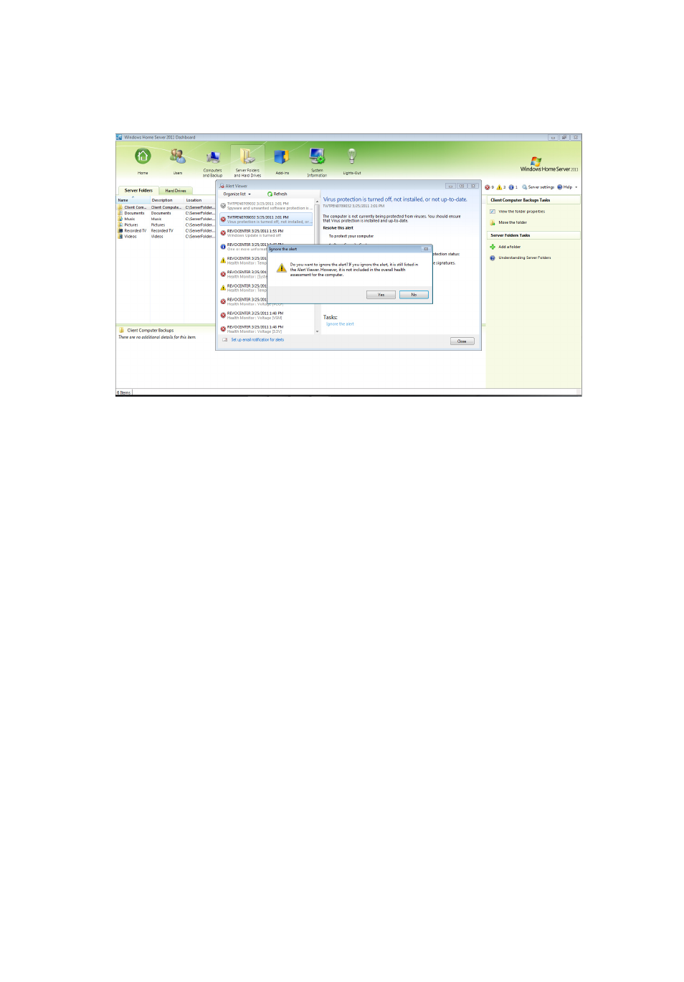Close the Ignore the alert dialog
The height and width of the screenshot is (982, 684).
point(426,249)
